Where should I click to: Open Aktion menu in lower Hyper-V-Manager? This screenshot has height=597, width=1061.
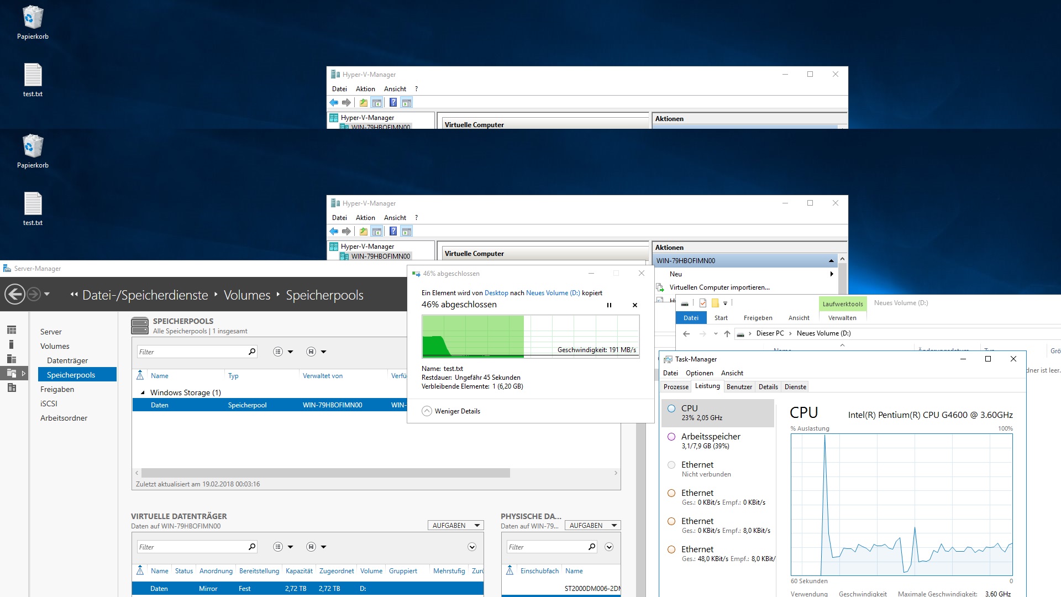(x=365, y=218)
